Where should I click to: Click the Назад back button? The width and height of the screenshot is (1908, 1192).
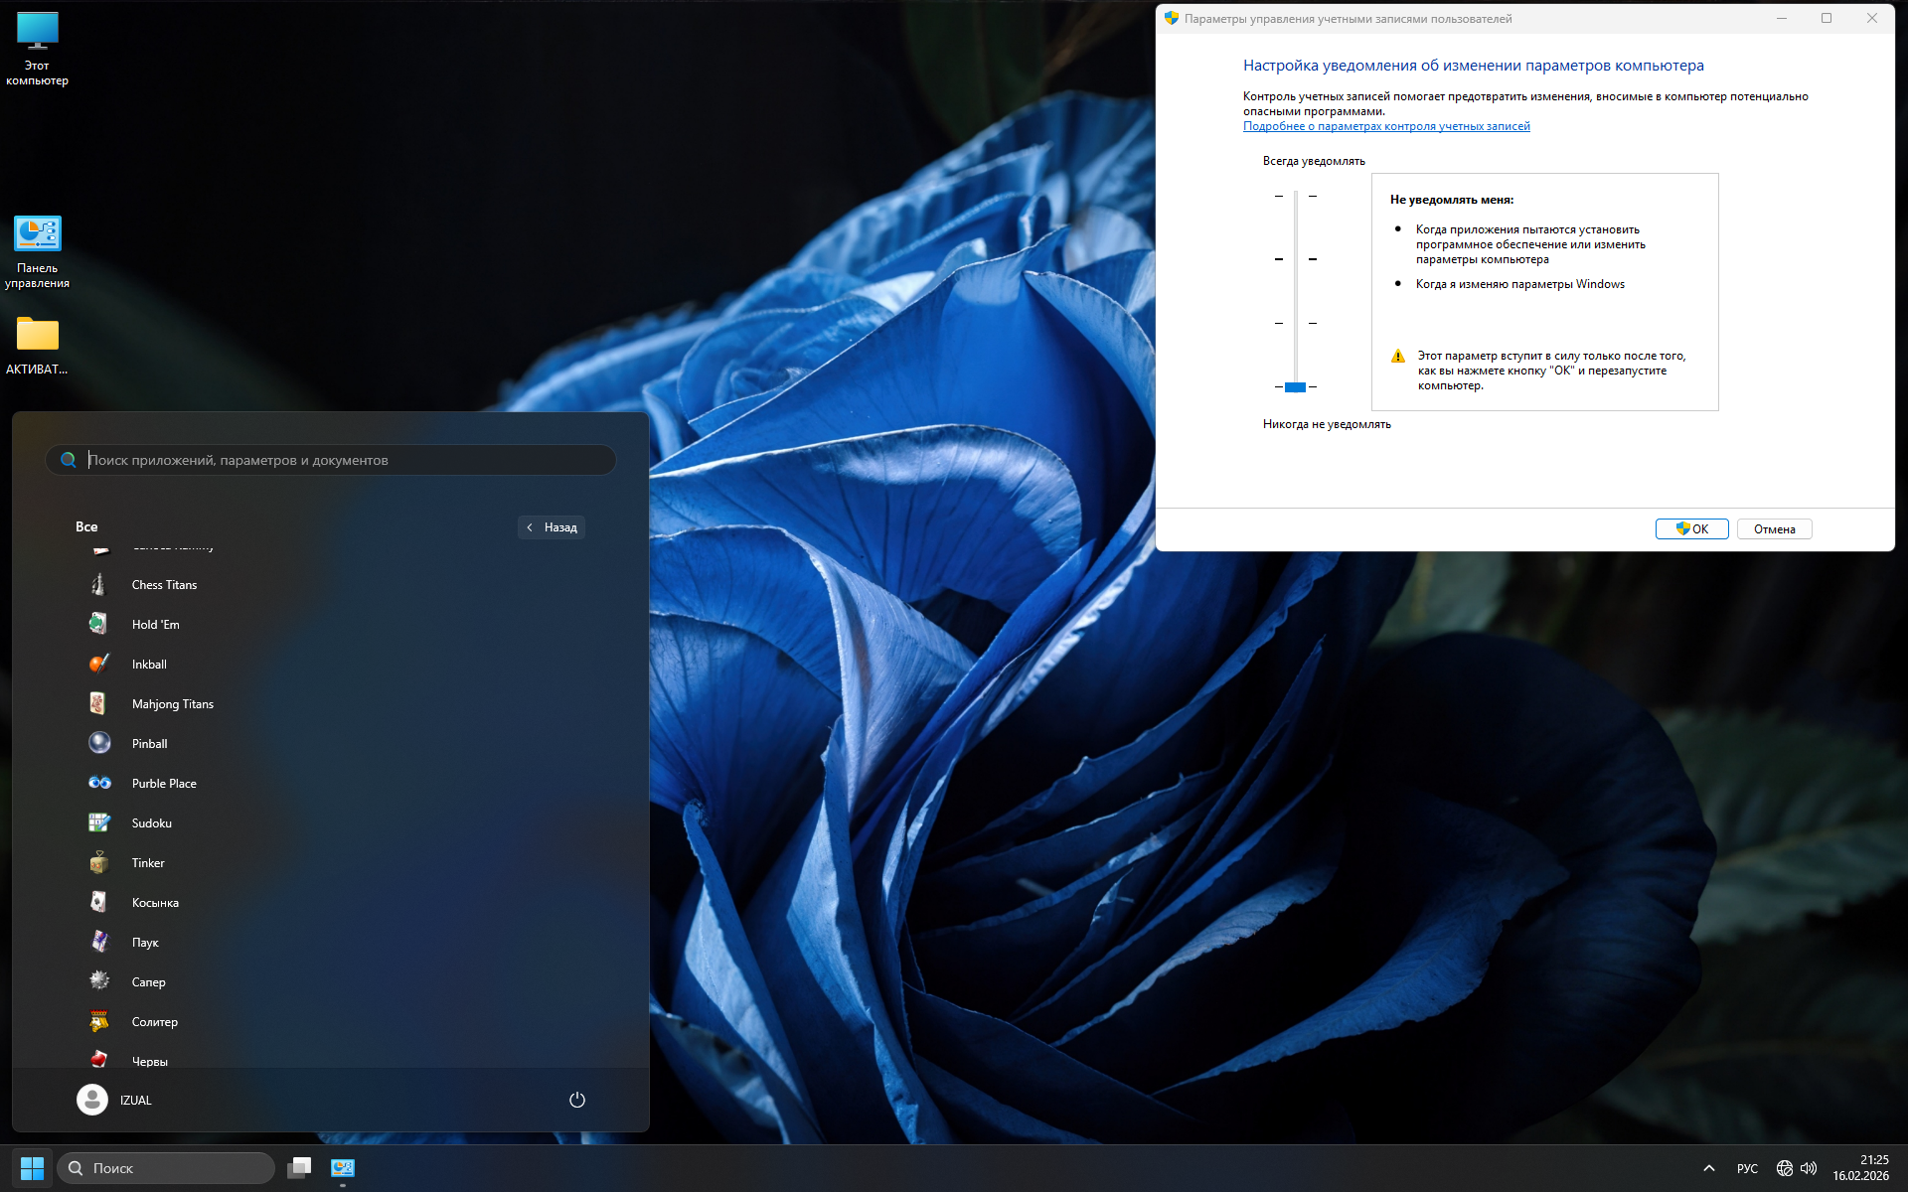[x=552, y=527]
